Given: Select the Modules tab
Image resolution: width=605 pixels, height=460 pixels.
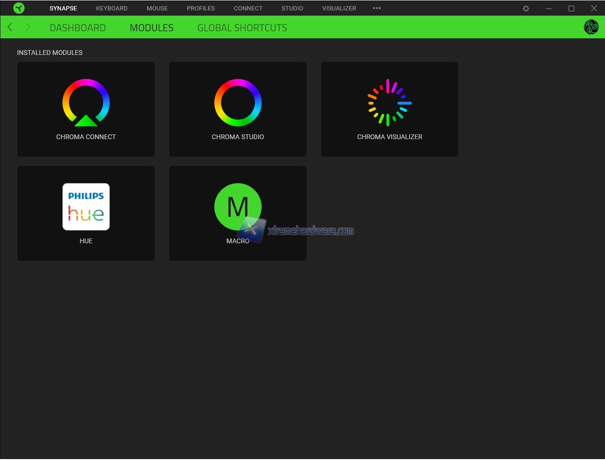Looking at the screenshot, I should (151, 28).
